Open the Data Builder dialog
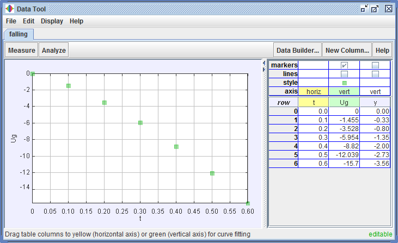 297,51
